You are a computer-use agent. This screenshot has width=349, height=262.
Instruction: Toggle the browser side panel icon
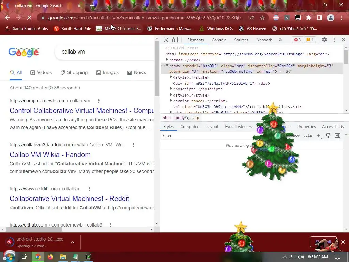pos(320,18)
